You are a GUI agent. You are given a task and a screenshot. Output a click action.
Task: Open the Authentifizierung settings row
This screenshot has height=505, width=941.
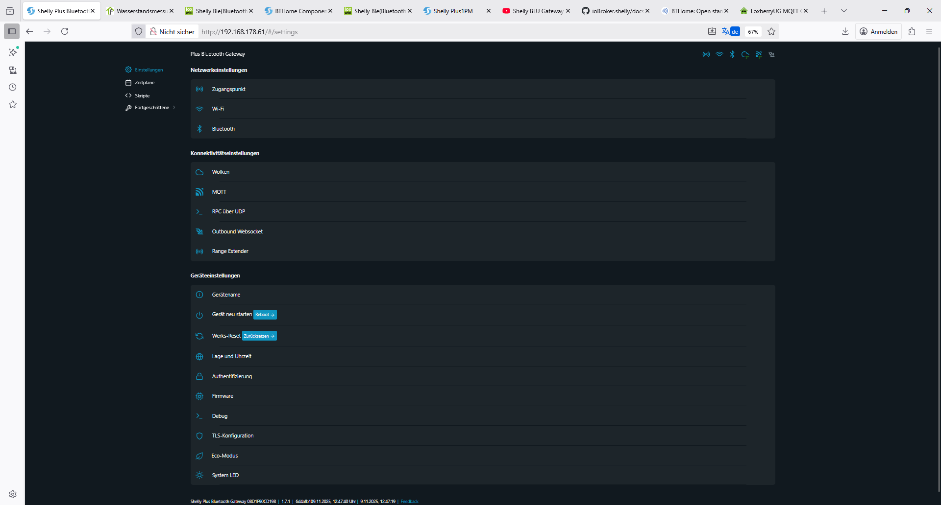click(x=483, y=376)
